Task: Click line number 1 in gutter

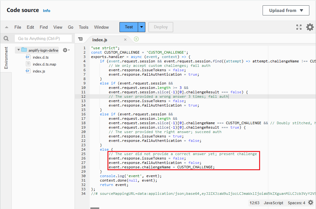Action: tap(84, 48)
